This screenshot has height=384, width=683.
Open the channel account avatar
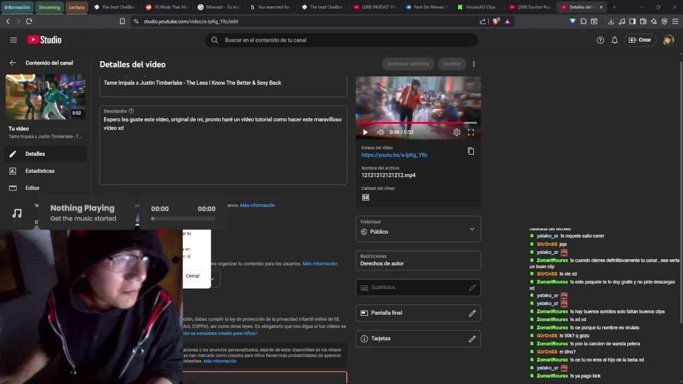point(668,40)
